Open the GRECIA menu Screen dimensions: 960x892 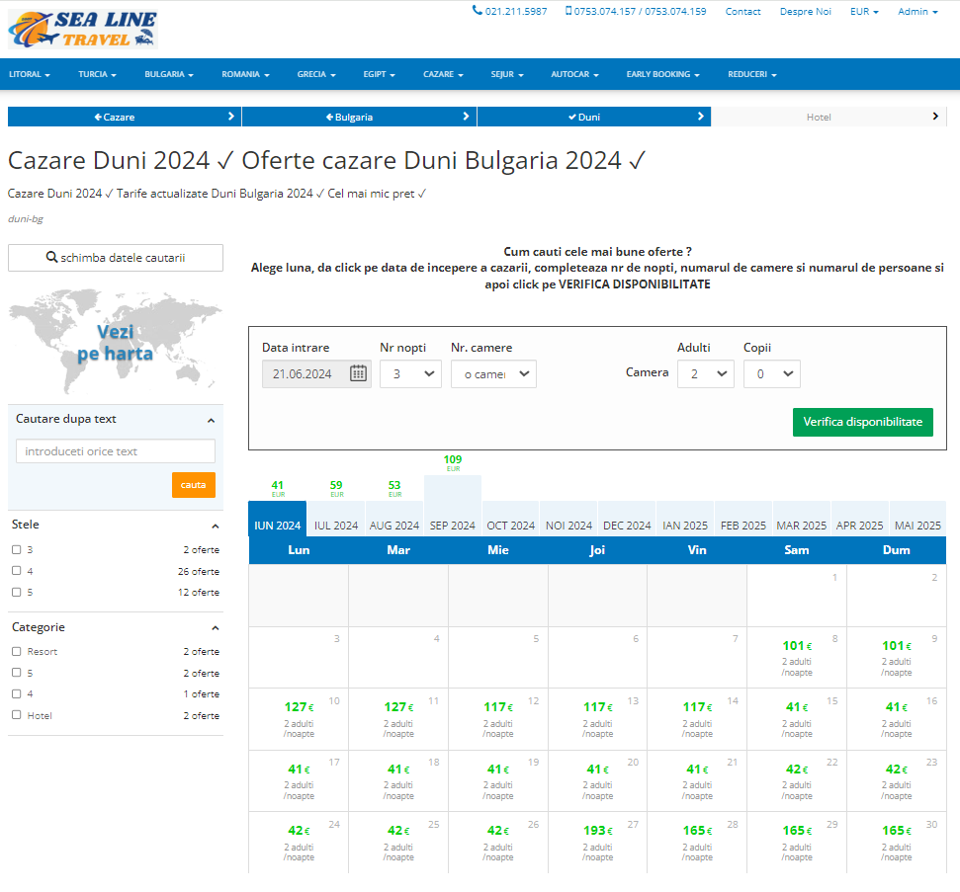click(x=316, y=74)
